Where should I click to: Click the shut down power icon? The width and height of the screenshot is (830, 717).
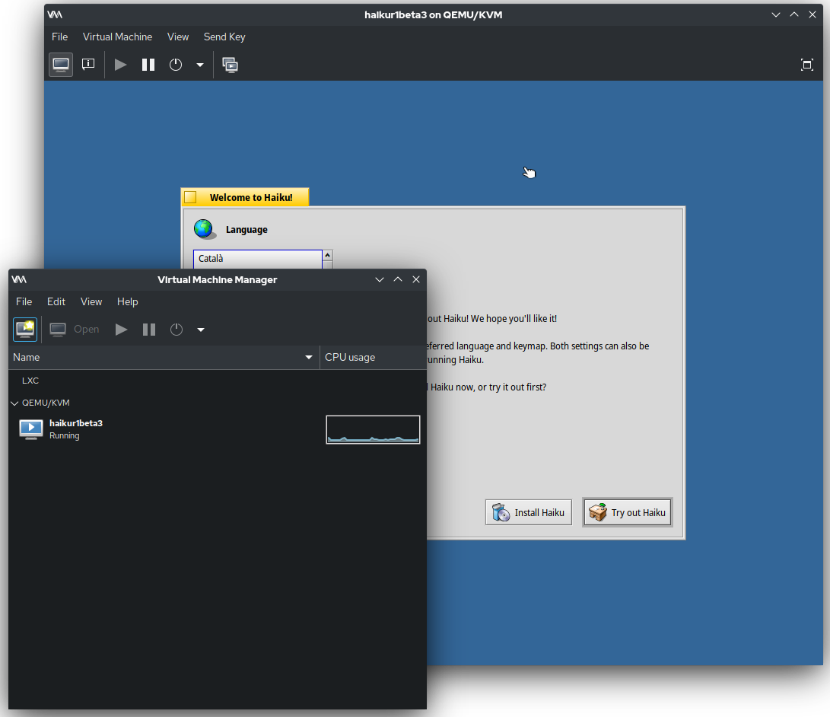point(176,65)
